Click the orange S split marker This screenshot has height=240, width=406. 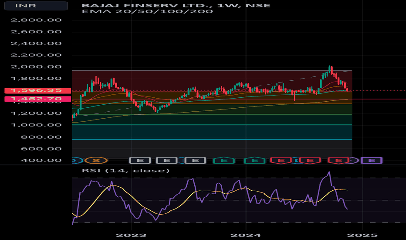point(96,161)
